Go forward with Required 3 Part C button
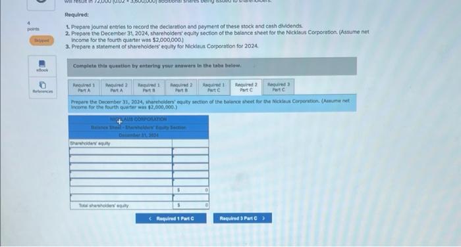461x247 pixels. [242, 218]
